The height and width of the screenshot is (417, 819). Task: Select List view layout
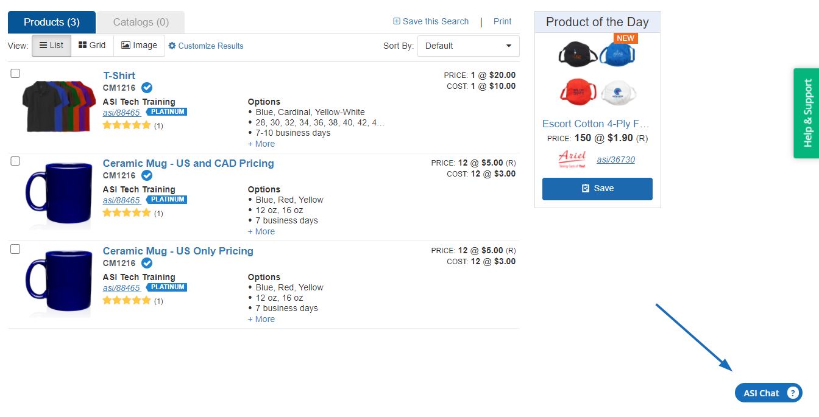tap(52, 46)
